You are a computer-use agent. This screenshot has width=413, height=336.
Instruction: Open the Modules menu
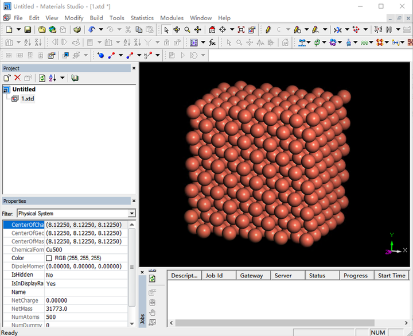pos(172,18)
